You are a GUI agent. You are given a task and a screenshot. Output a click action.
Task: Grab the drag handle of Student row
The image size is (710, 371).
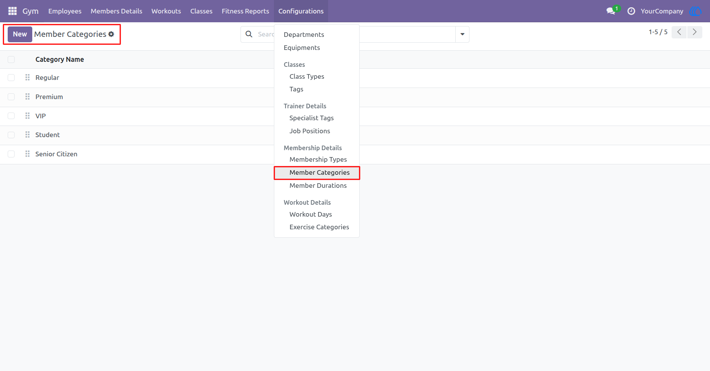[27, 135]
